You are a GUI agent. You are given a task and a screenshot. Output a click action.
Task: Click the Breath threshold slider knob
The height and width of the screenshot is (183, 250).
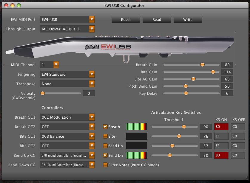pyautogui.click(x=184, y=127)
